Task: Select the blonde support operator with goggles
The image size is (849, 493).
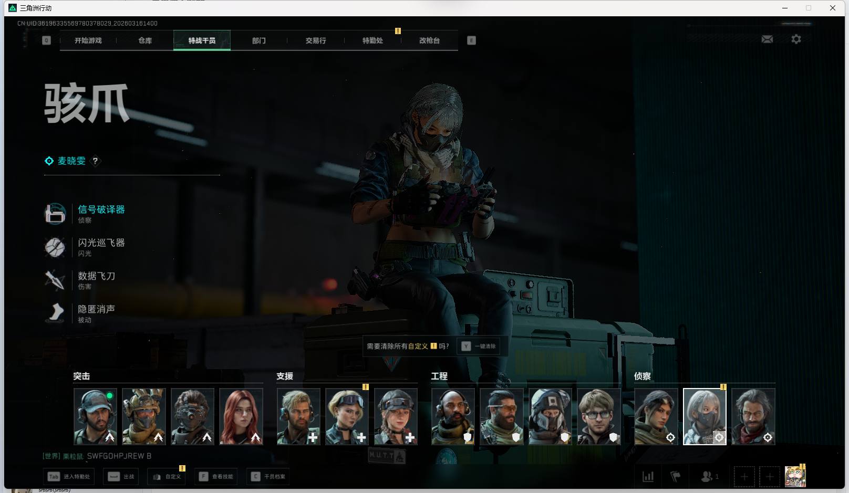Action: (347, 416)
